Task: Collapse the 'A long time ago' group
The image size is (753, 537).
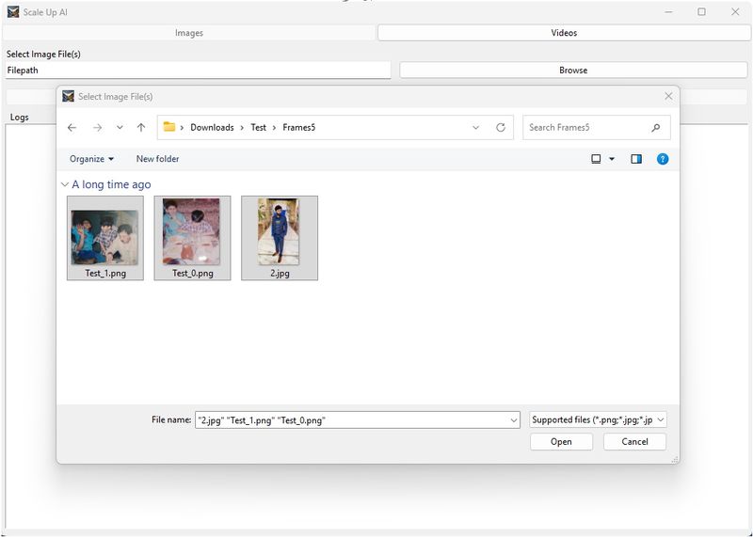Action: [x=65, y=185]
